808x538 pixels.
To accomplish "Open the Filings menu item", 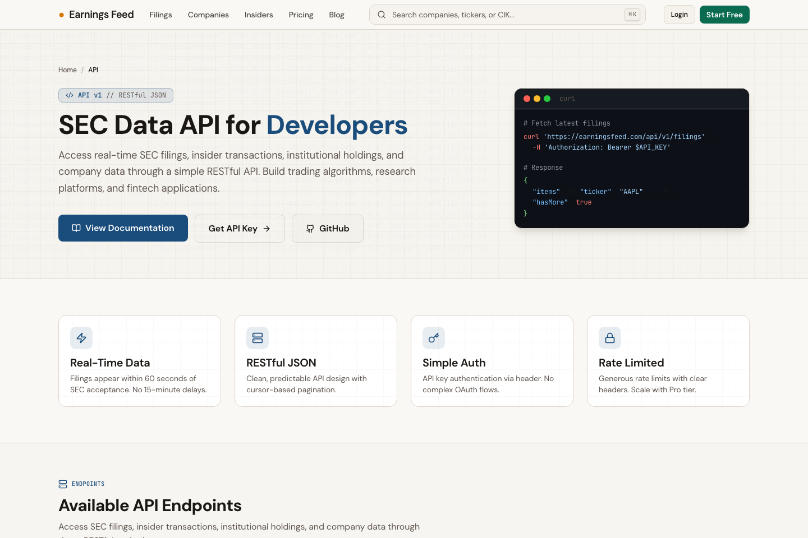I will pos(160,15).
